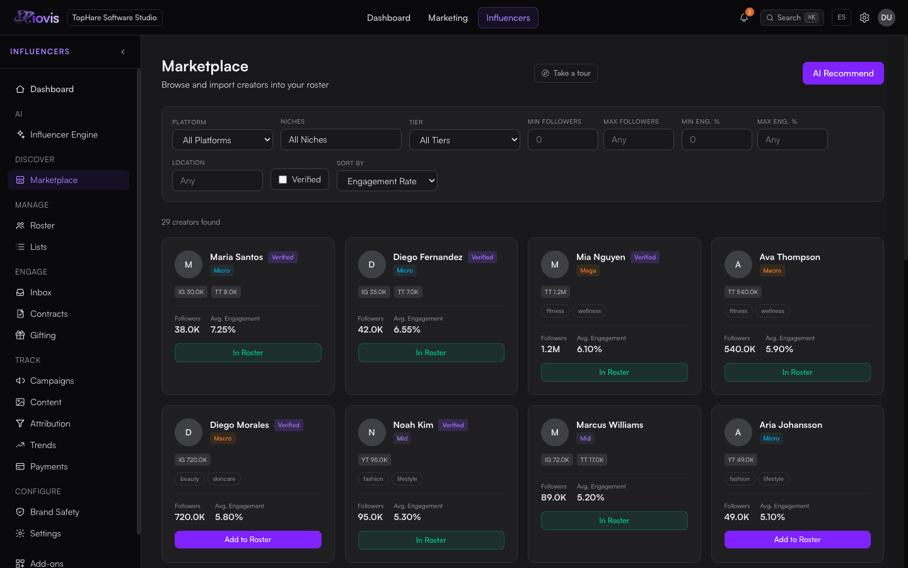The width and height of the screenshot is (908, 568).
Task: Click the sidebar Settings gear icon
Action: (x=20, y=533)
